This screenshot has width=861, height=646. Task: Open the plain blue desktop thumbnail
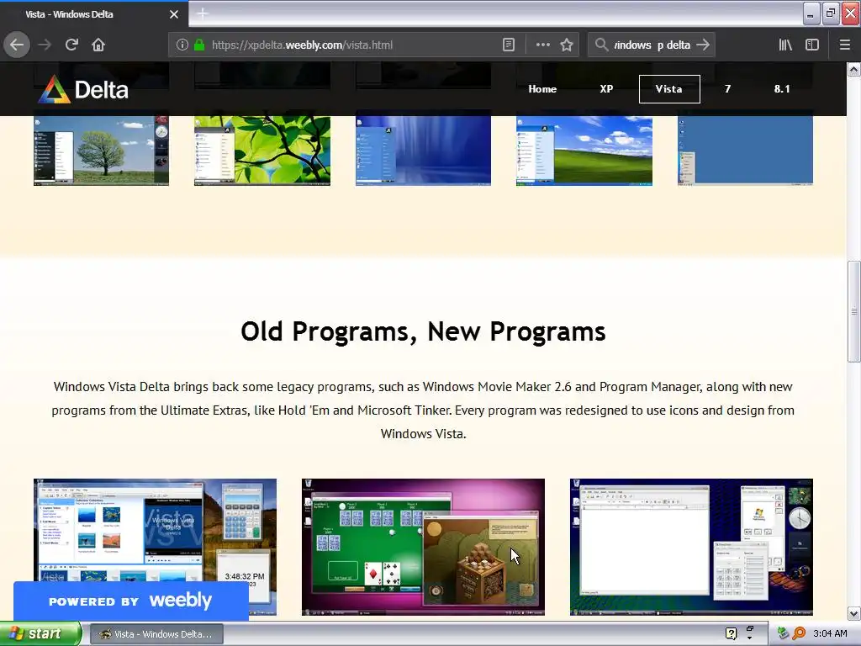pyautogui.click(x=745, y=150)
